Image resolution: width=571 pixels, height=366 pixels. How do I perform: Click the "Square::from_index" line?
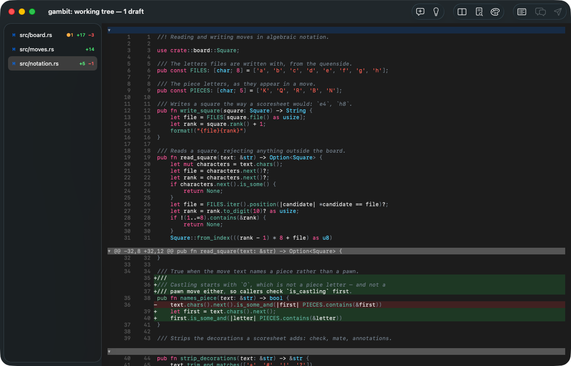pyautogui.click(x=251, y=238)
